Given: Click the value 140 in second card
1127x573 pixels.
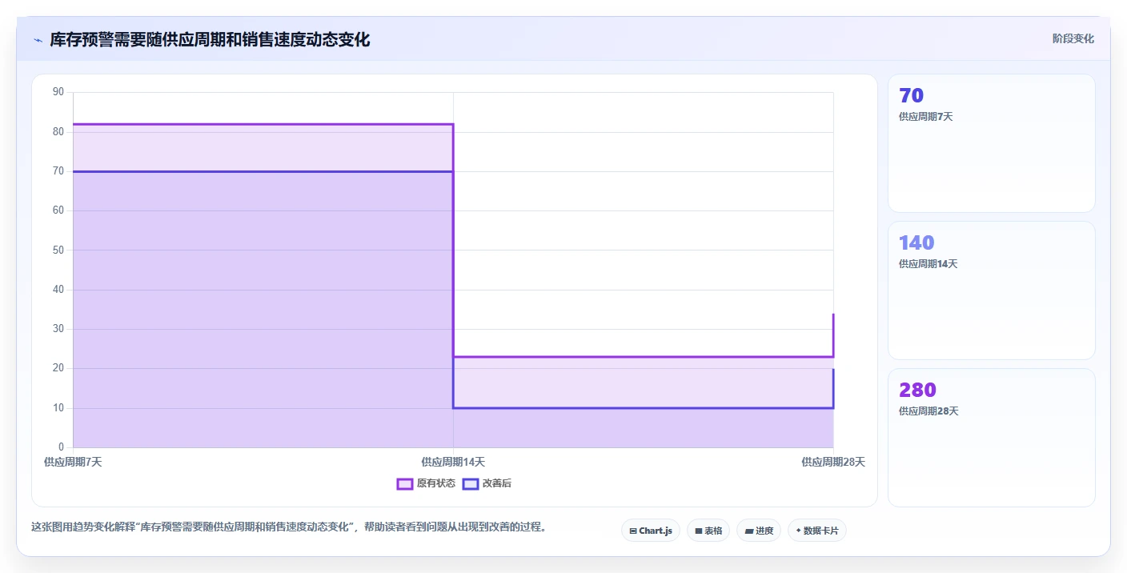Looking at the screenshot, I should point(916,243).
